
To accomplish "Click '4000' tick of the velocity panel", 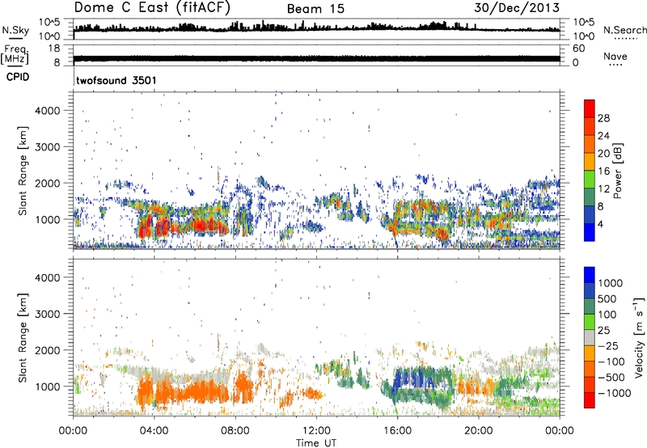I will 48,277.
